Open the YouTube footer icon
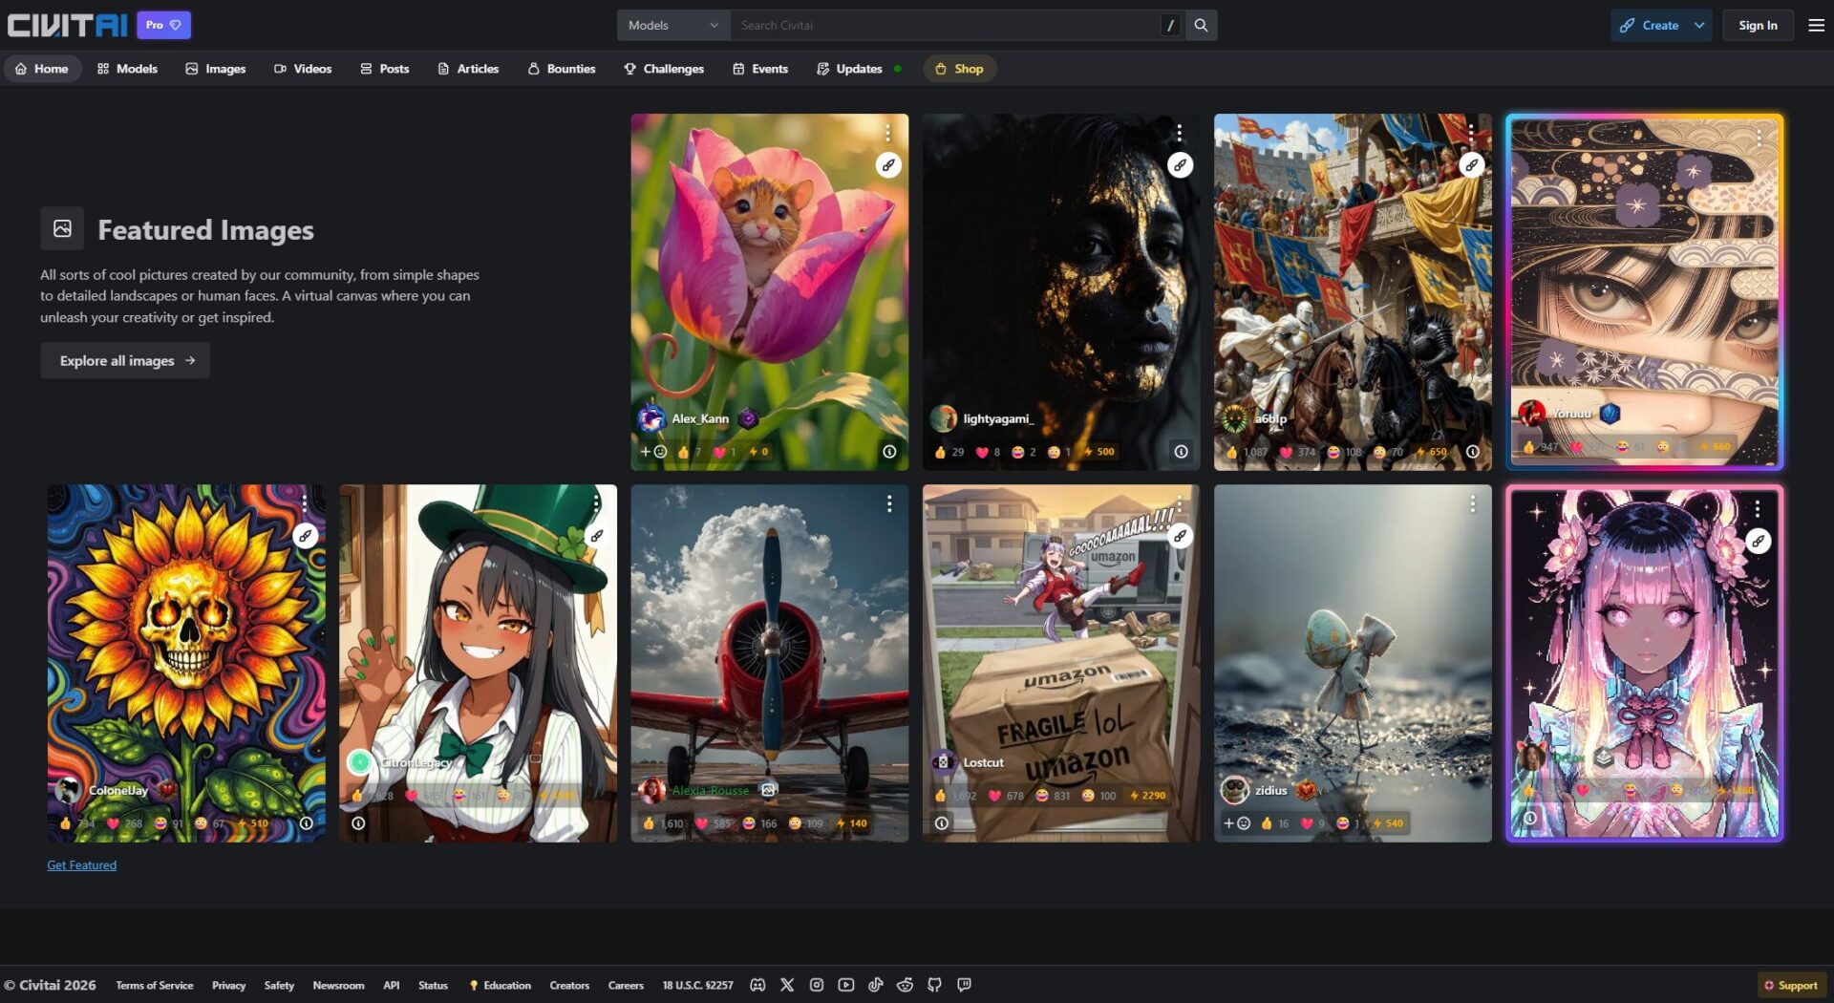The image size is (1834, 1003). (x=846, y=985)
